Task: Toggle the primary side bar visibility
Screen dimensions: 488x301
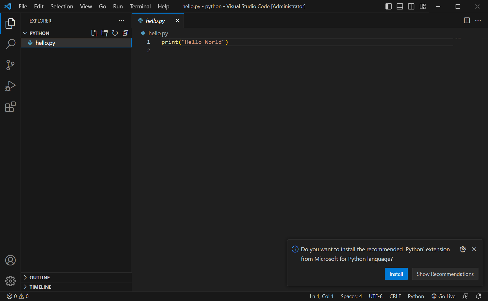Action: [389, 6]
